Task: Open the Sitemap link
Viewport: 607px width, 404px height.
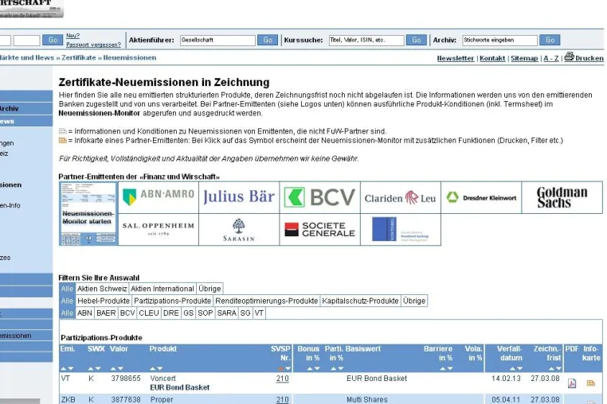Action: (524, 58)
